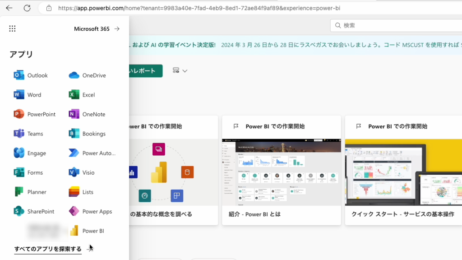Click すべてのアプリを探索する link
The image size is (462, 260).
point(48,249)
